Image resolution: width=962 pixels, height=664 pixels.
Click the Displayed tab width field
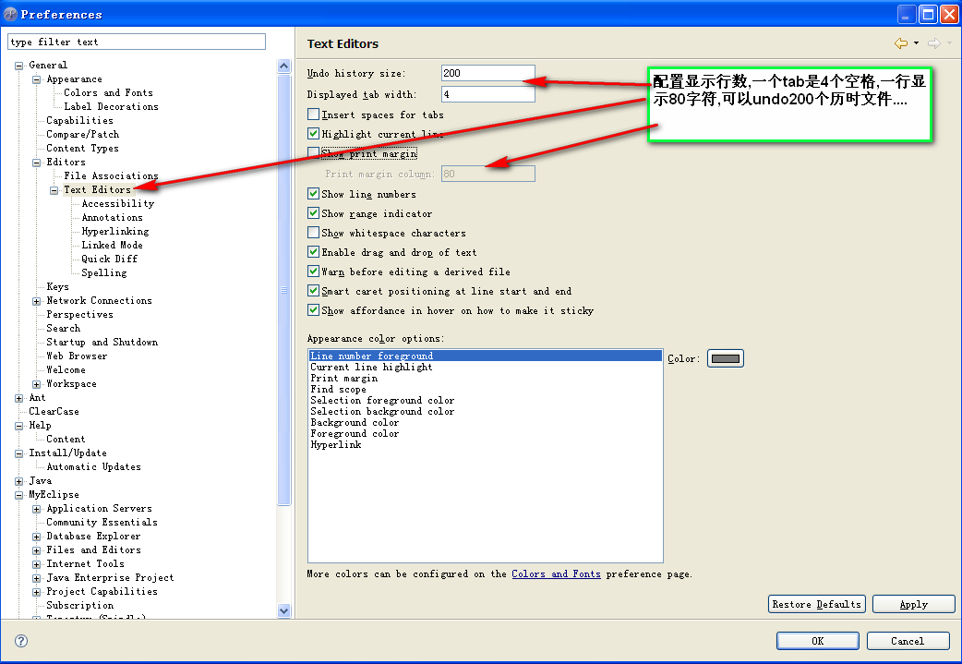[488, 94]
